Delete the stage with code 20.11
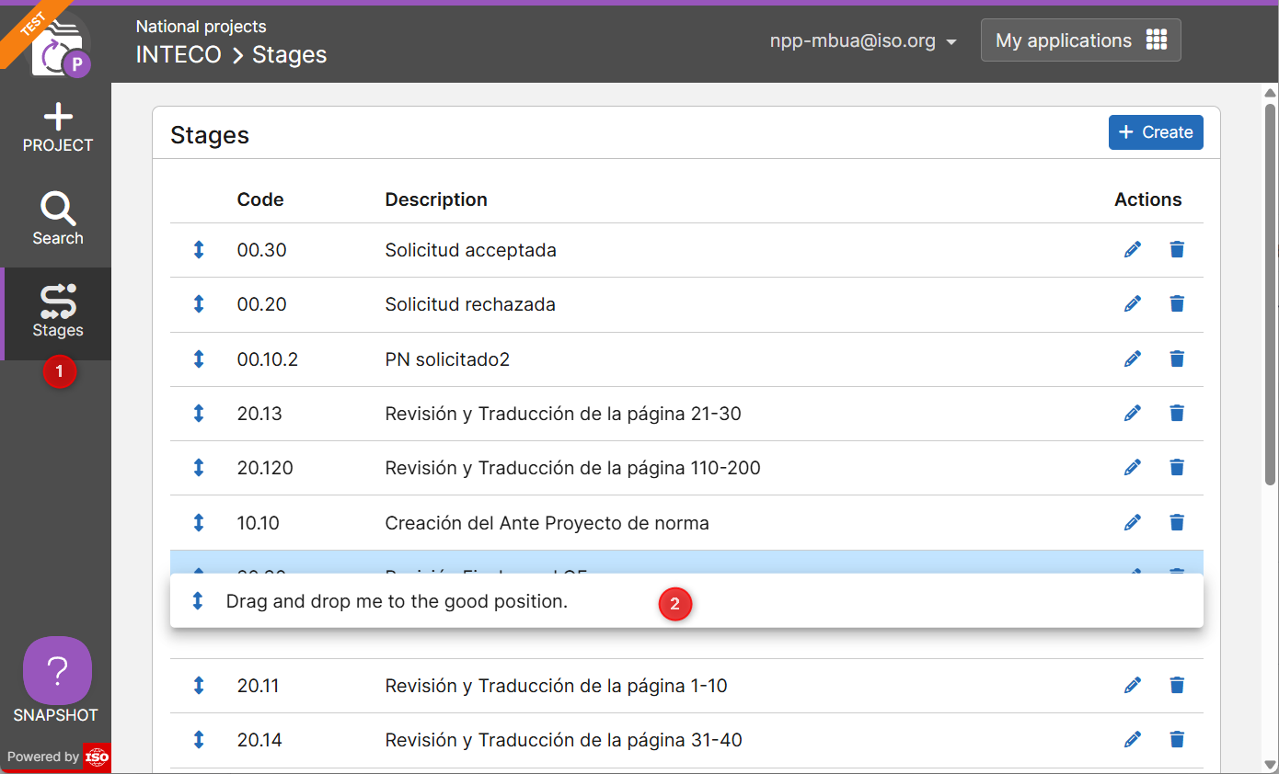 click(x=1177, y=685)
